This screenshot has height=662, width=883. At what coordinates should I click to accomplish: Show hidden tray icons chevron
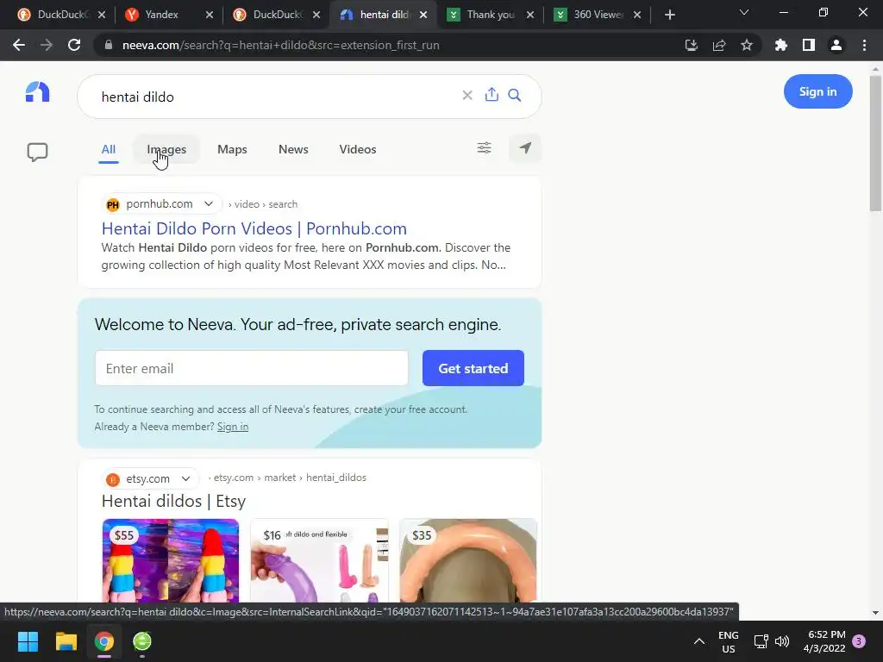tap(698, 641)
